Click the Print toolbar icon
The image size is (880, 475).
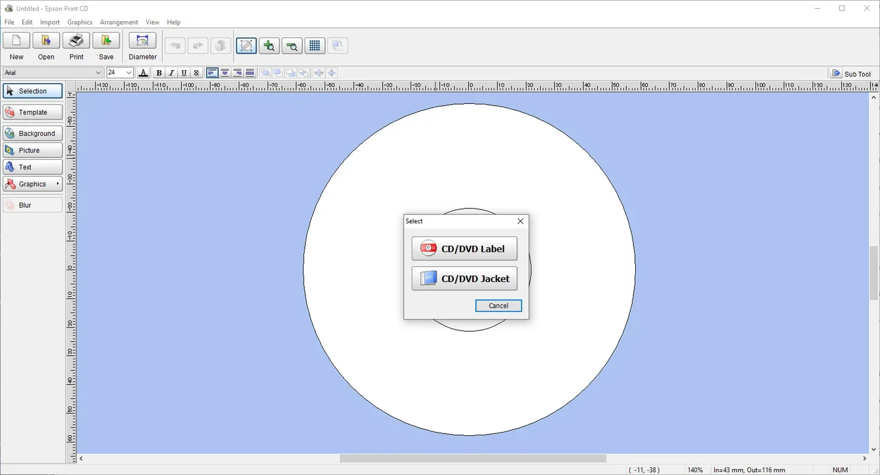[76, 41]
